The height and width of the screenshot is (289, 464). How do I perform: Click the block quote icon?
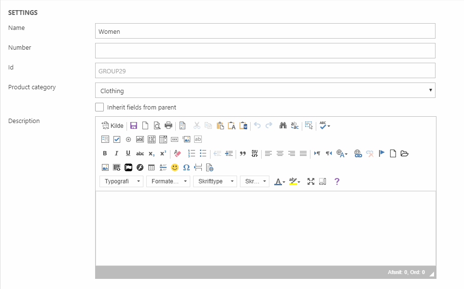[243, 153]
